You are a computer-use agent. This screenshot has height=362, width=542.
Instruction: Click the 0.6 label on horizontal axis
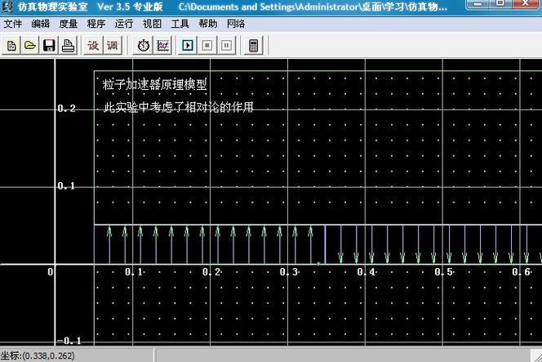(522, 272)
